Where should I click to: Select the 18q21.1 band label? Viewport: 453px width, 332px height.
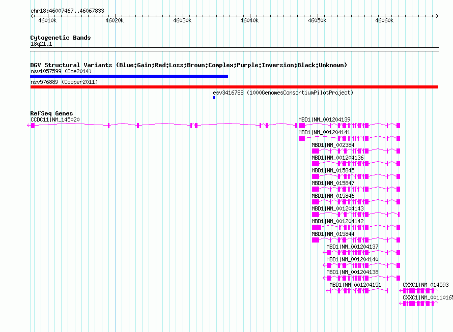(41, 44)
